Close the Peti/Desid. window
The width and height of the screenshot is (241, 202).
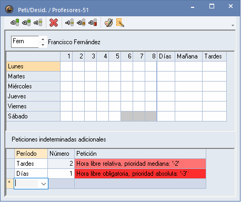pyautogui.click(x=230, y=6)
